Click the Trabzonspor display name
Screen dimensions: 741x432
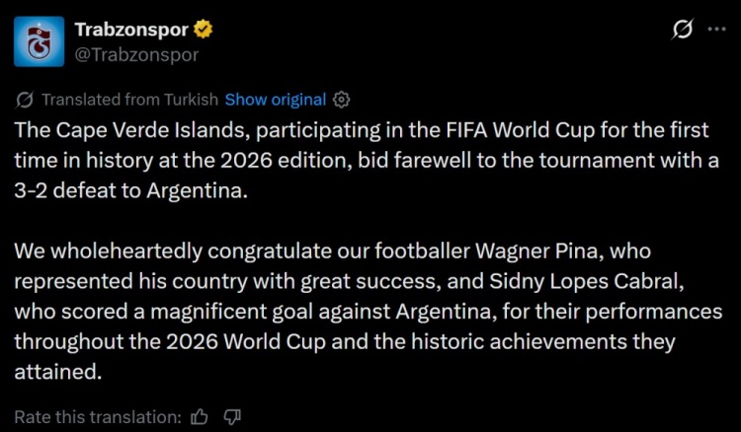pos(131,30)
